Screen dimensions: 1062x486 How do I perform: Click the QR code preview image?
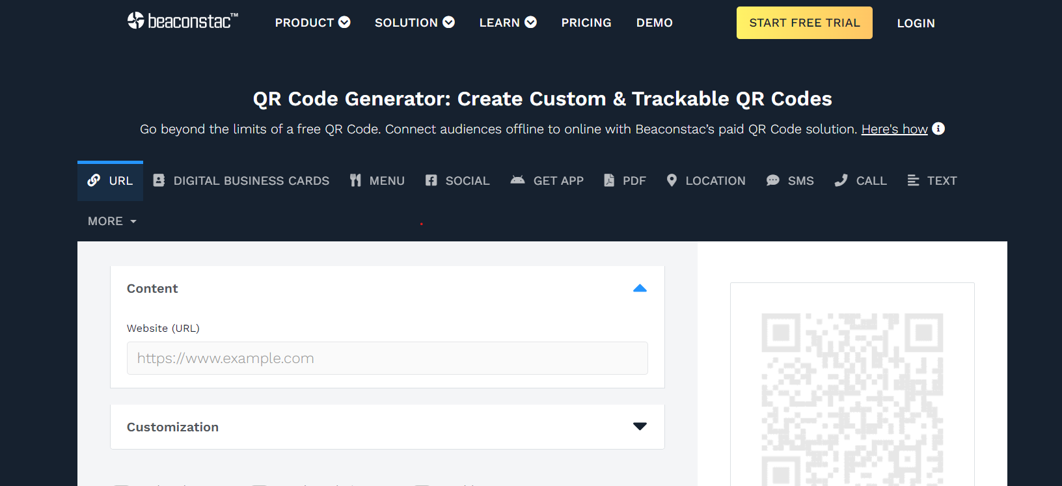pyautogui.click(x=852, y=399)
